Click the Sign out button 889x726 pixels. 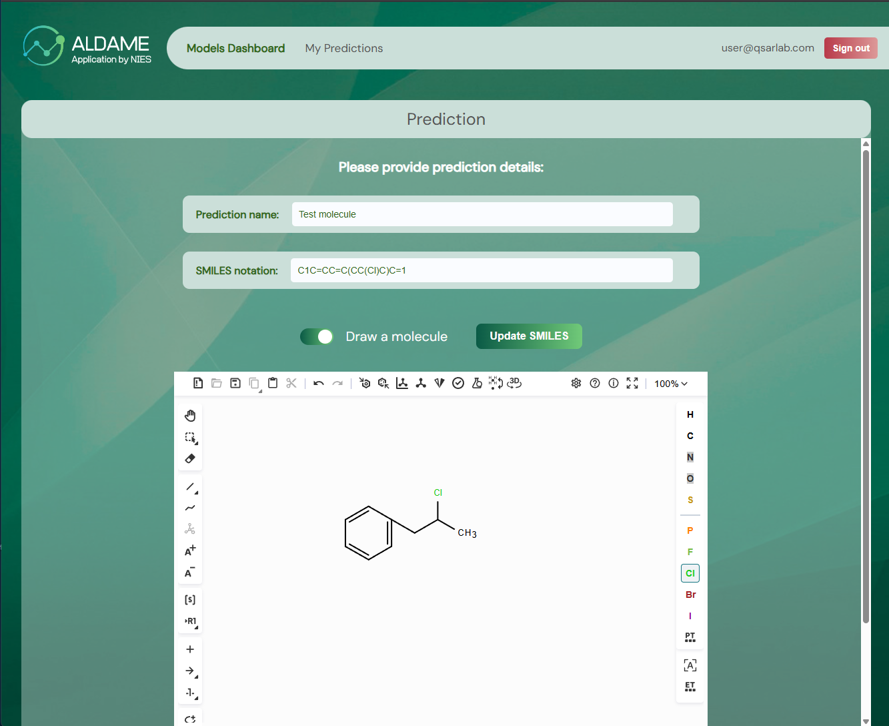[x=851, y=48]
